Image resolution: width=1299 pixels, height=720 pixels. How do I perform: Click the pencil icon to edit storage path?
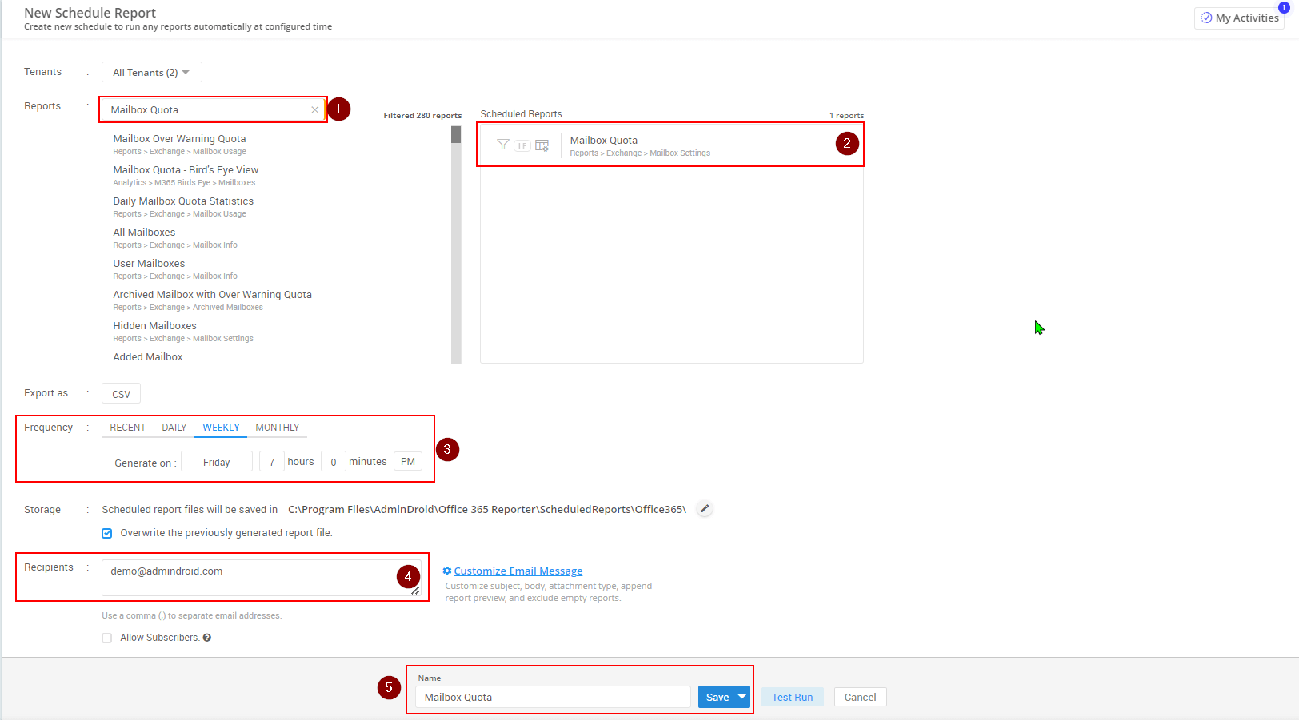(x=704, y=509)
